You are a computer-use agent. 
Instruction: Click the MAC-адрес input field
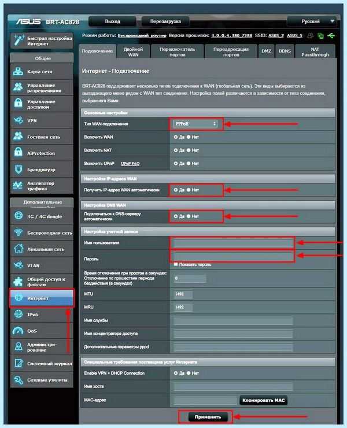tap(205, 400)
